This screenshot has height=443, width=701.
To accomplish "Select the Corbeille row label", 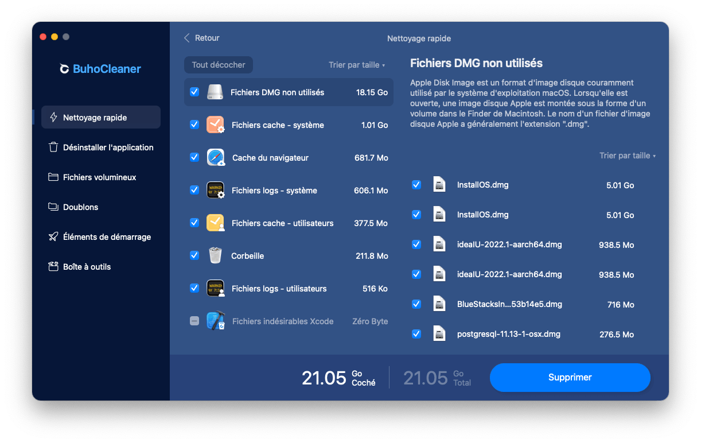I will (x=247, y=255).
